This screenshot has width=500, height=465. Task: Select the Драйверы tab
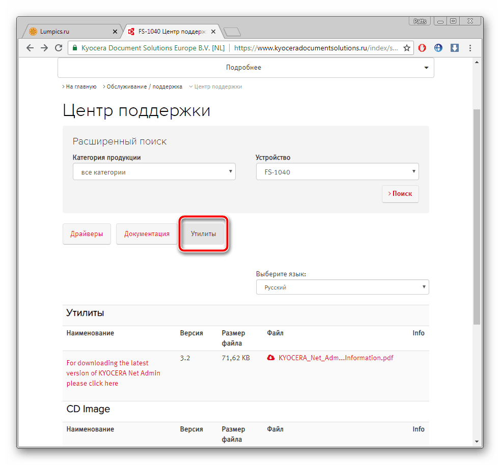pyautogui.click(x=87, y=234)
